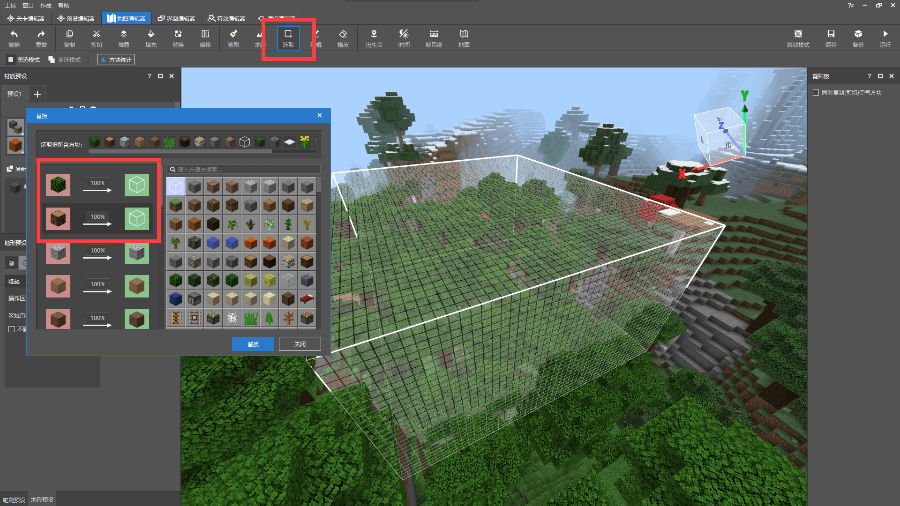This screenshot has width=900, height=506.
Task: Confirm with blue 替换 button
Action: pyautogui.click(x=253, y=344)
